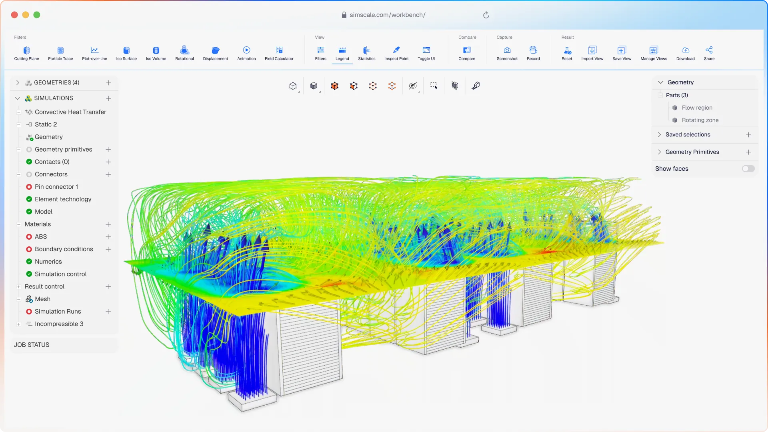Viewport: 768px width, 432px height.
Task: Choose the Plot-over-line tool
Action: [94, 53]
